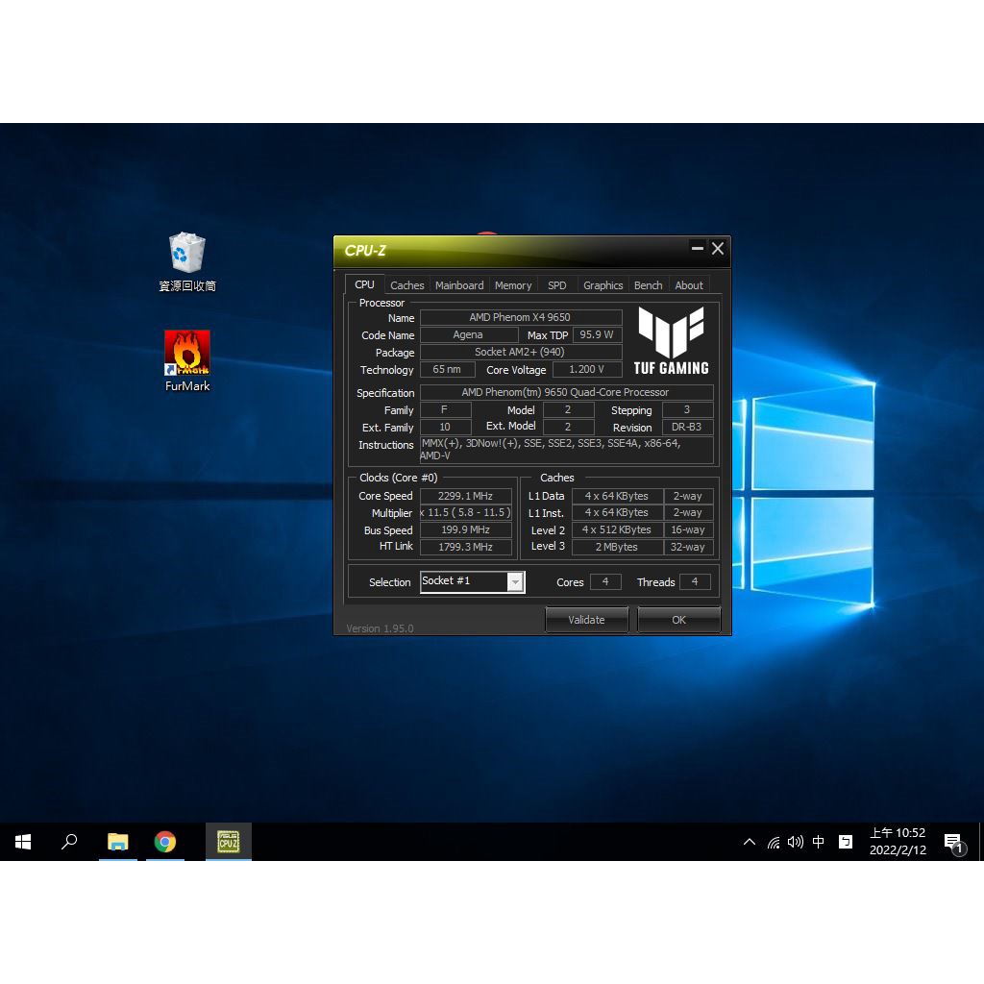
Task: Expand the Socket #1 selection dropdown
Action: point(515,581)
